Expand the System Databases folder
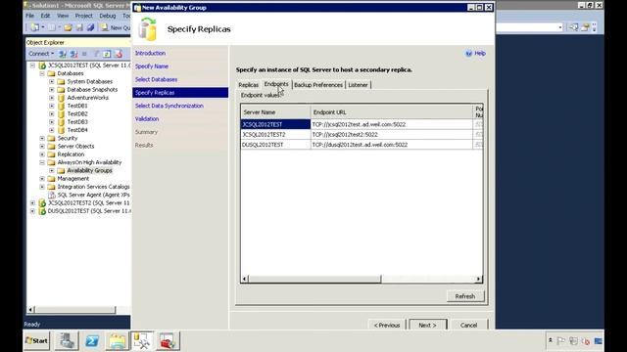 coord(52,81)
